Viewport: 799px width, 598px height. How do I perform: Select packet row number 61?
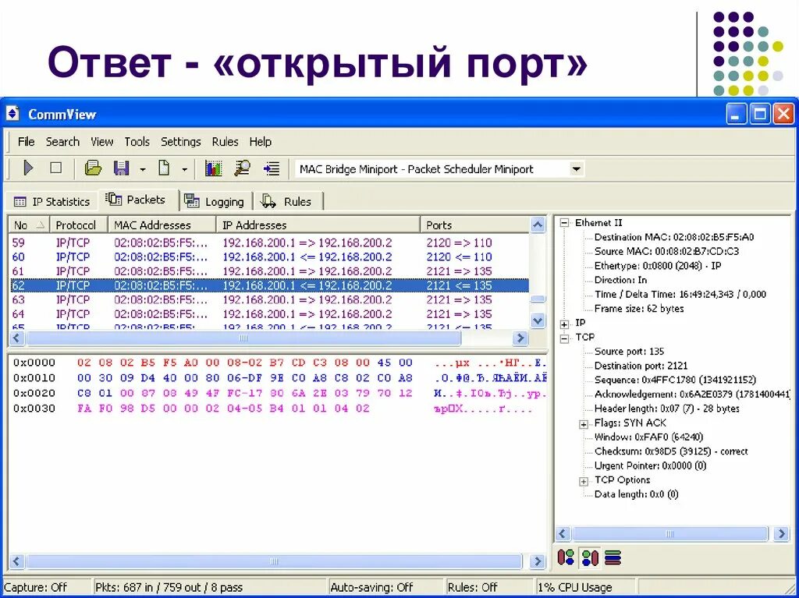(x=269, y=271)
